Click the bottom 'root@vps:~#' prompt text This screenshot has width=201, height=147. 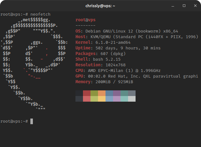click(14, 121)
